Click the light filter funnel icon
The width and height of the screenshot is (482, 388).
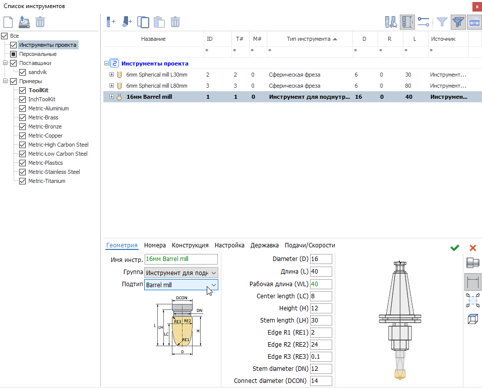[442, 22]
